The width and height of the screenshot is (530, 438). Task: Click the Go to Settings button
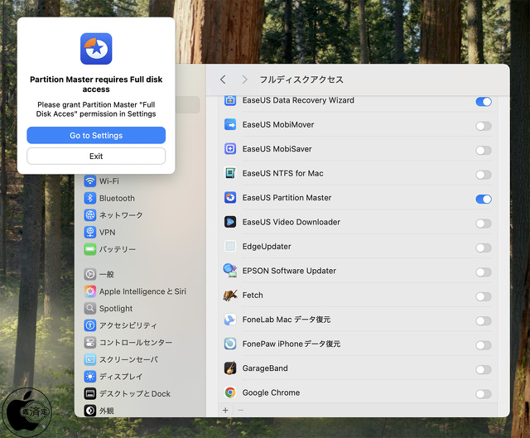point(96,135)
